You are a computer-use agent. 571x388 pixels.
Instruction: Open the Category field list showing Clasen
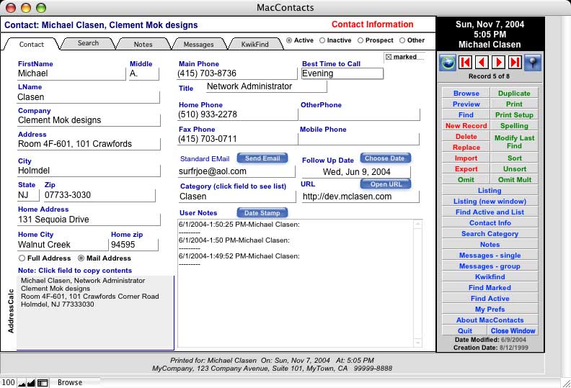pos(237,197)
